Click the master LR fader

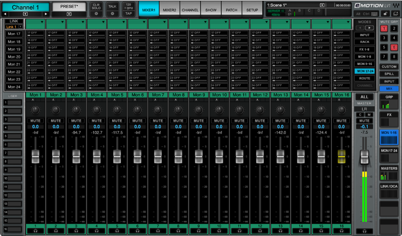click(x=364, y=156)
